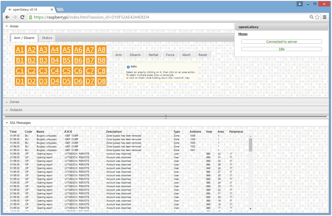This screenshot has height=216, width=332.
Task: Select area tile A5
Action: pyautogui.click(x=66, y=50)
